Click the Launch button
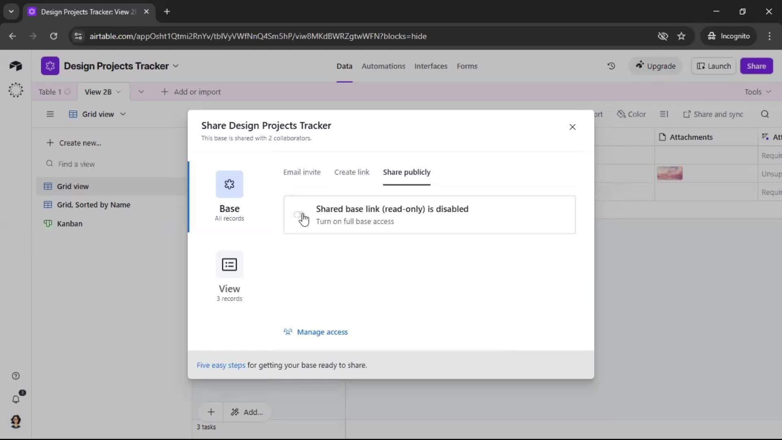782x440 pixels. coord(714,66)
